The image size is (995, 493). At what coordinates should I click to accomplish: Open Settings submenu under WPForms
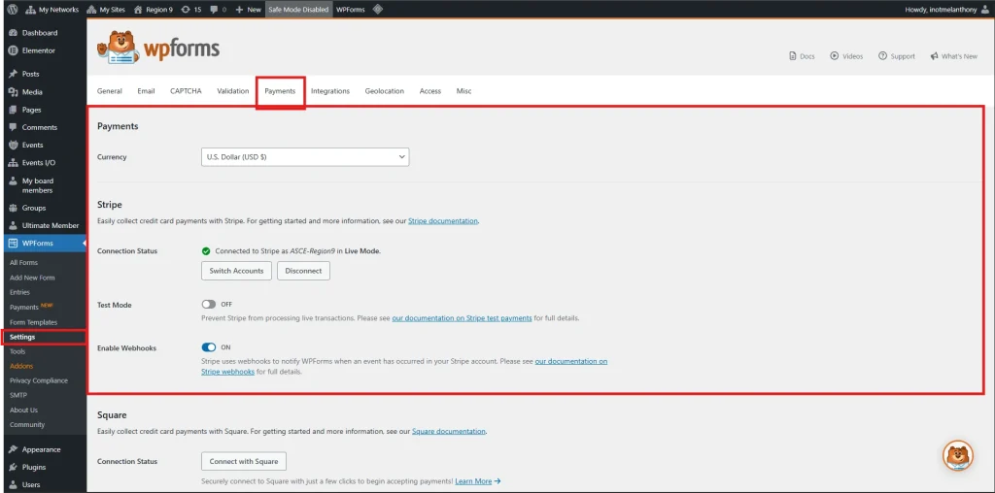point(23,337)
